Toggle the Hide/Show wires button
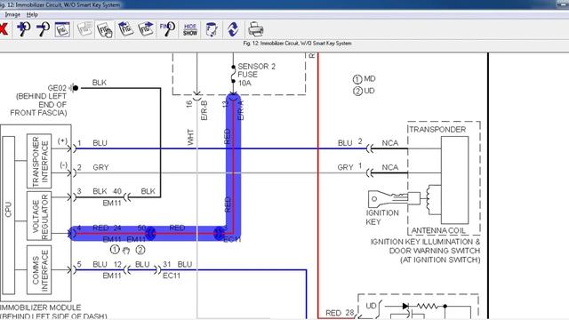Viewport: 569px width, 320px height. pyautogui.click(x=190, y=29)
